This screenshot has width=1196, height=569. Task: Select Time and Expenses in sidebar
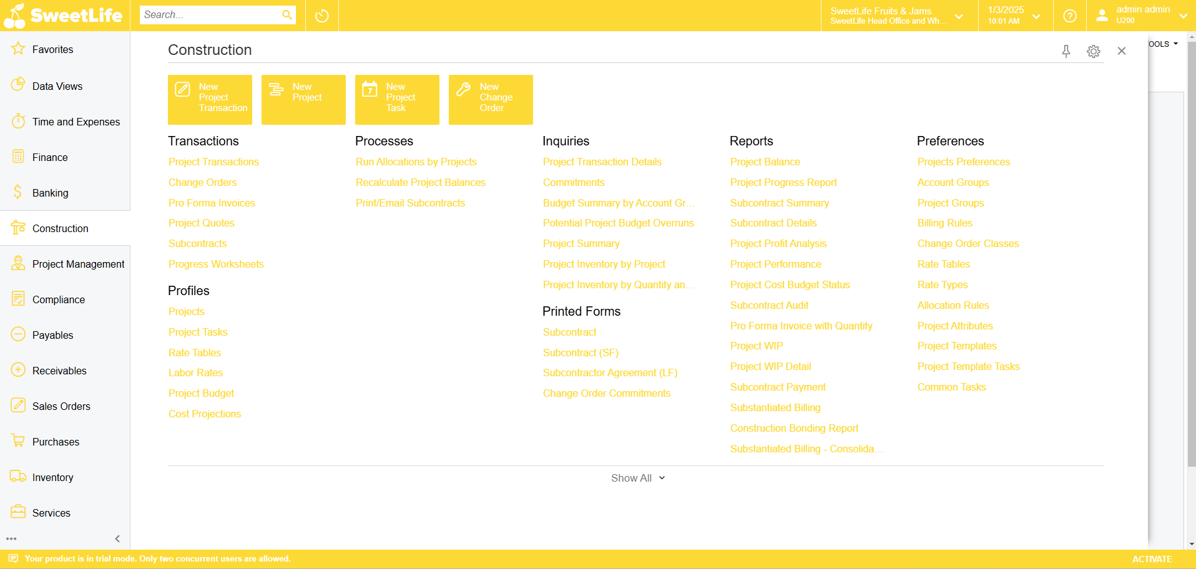(x=76, y=122)
